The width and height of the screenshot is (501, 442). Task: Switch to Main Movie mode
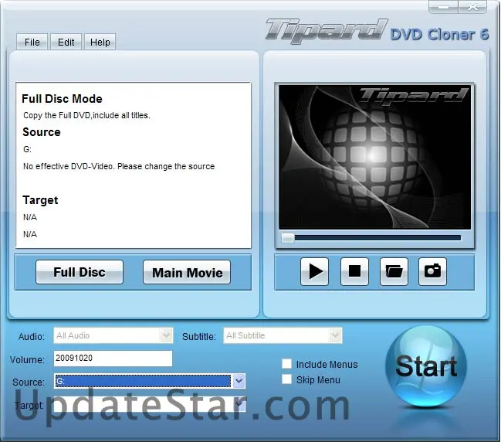point(187,272)
